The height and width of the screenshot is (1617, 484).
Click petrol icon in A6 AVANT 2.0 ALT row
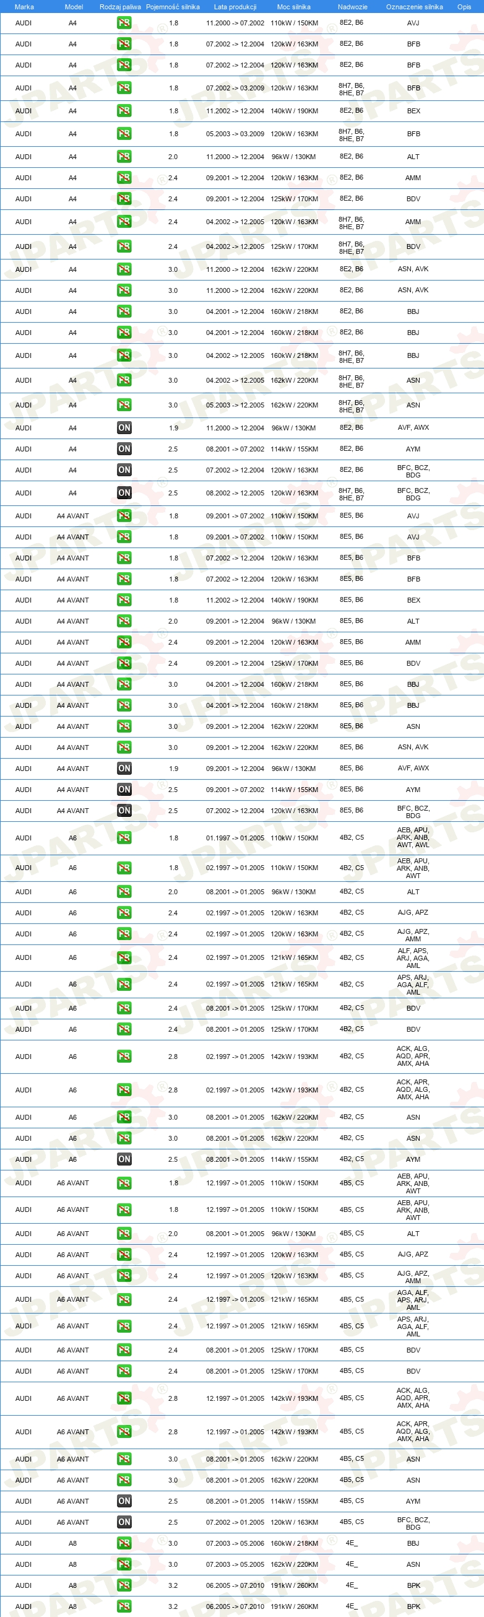pos(124,1234)
